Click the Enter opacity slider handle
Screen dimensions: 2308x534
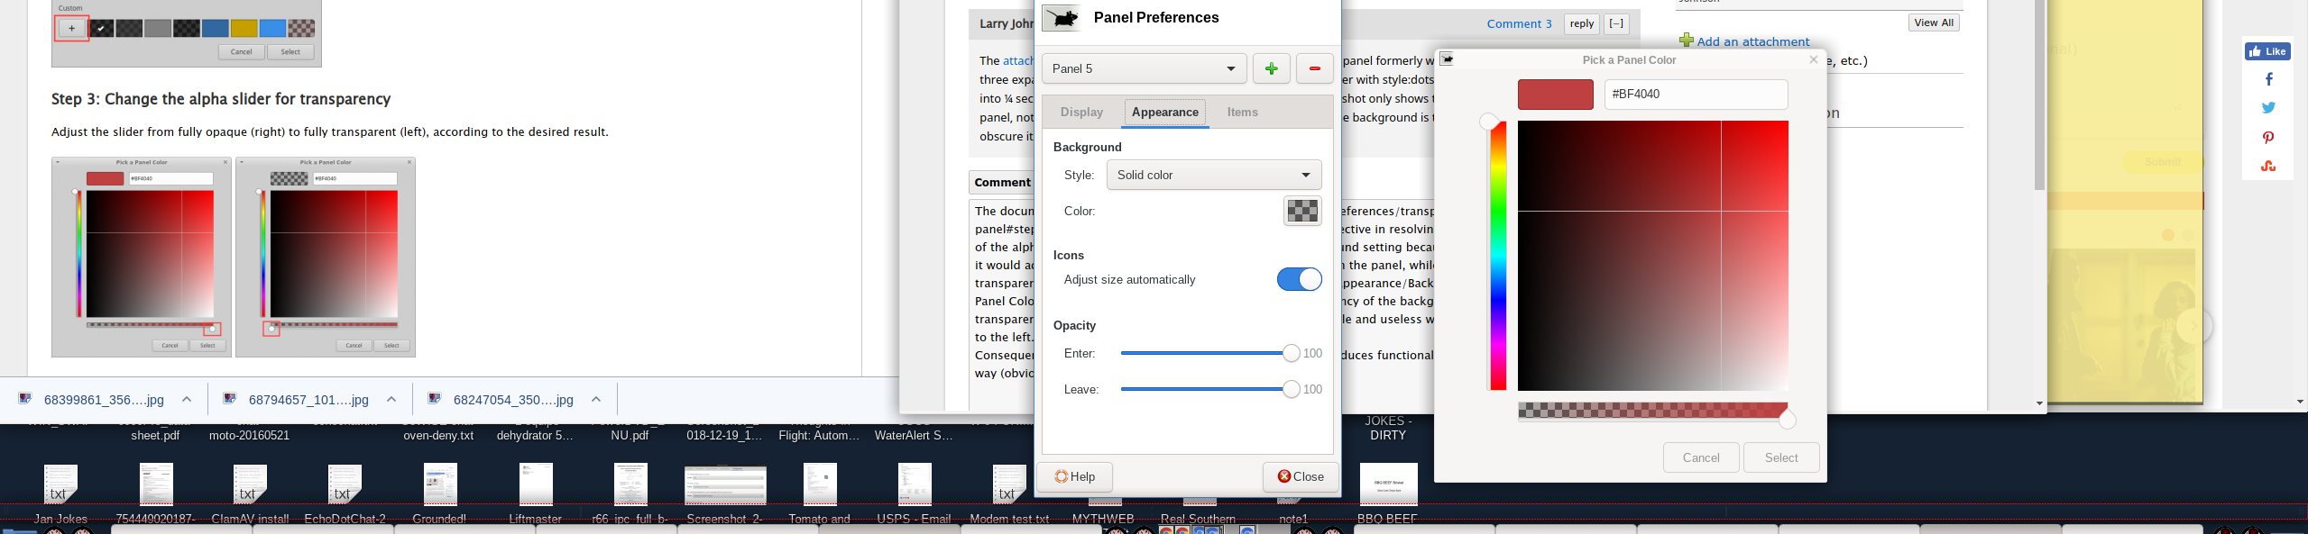1291,354
